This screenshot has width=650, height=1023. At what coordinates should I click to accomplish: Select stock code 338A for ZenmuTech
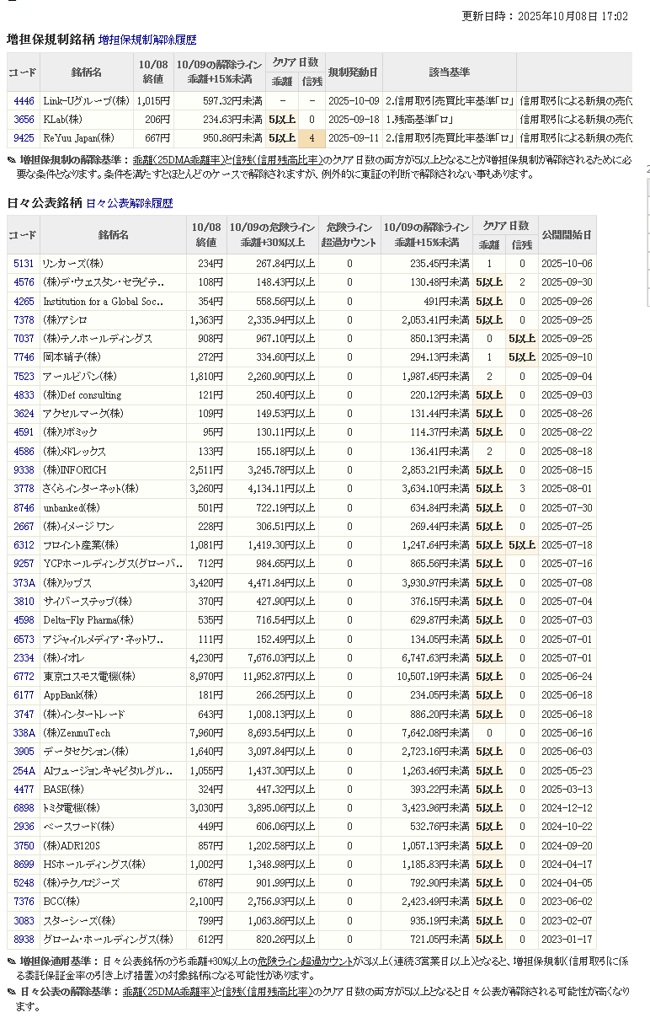[x=24, y=733]
